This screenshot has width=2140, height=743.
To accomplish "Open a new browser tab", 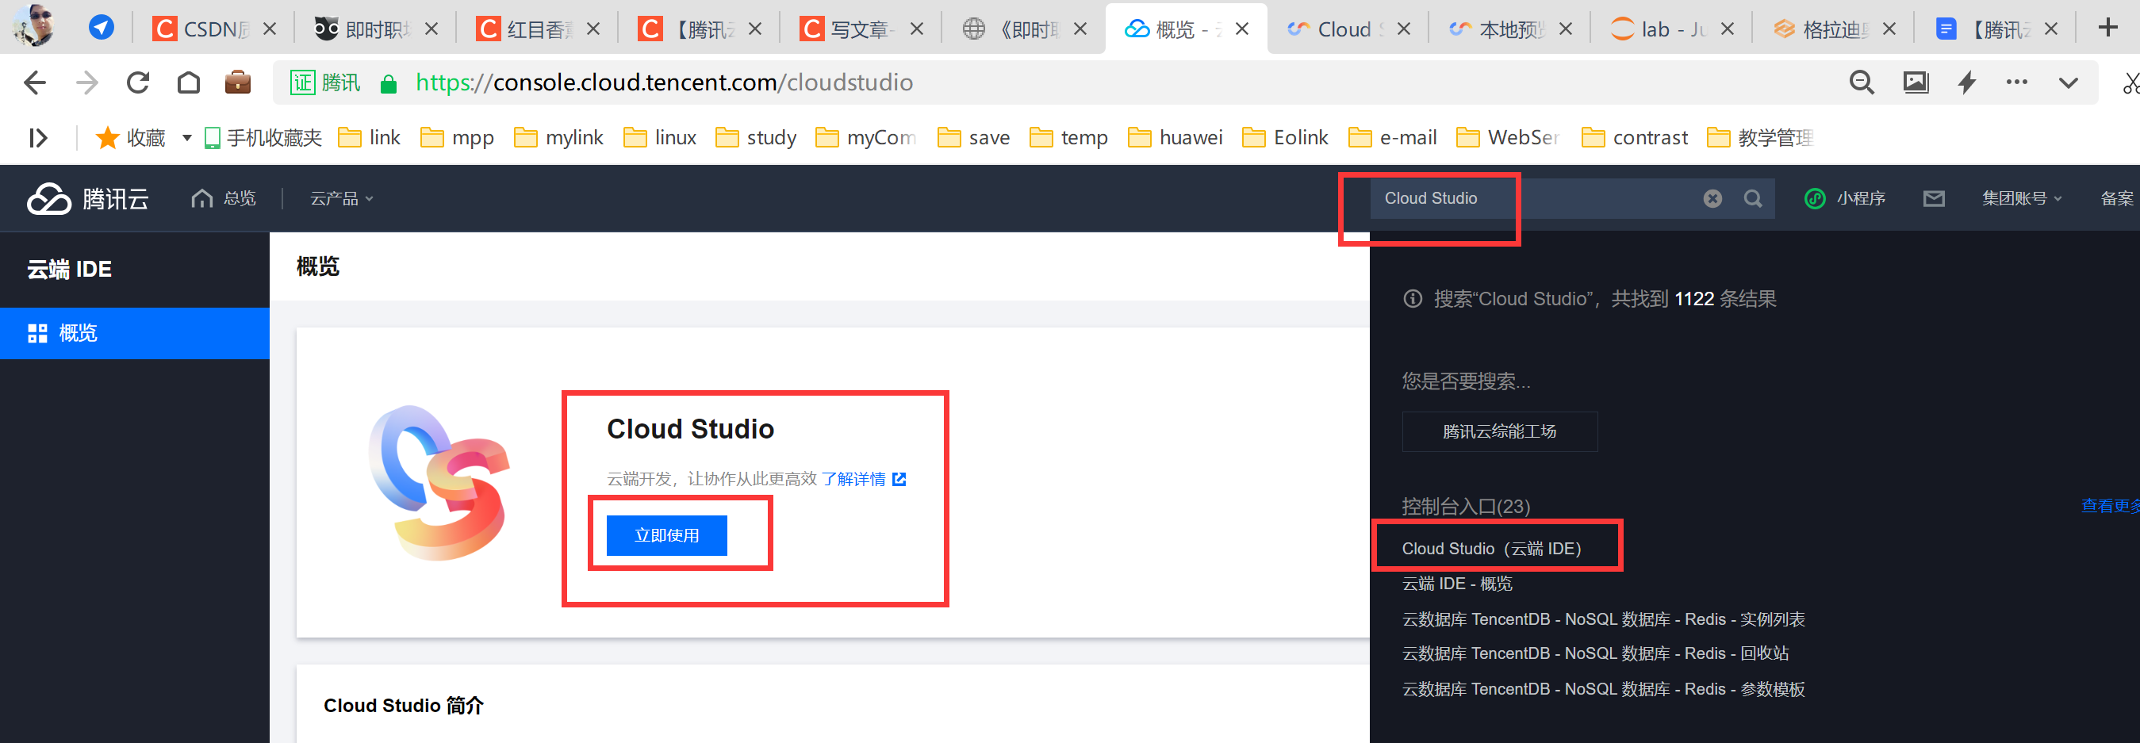I will tap(2107, 28).
